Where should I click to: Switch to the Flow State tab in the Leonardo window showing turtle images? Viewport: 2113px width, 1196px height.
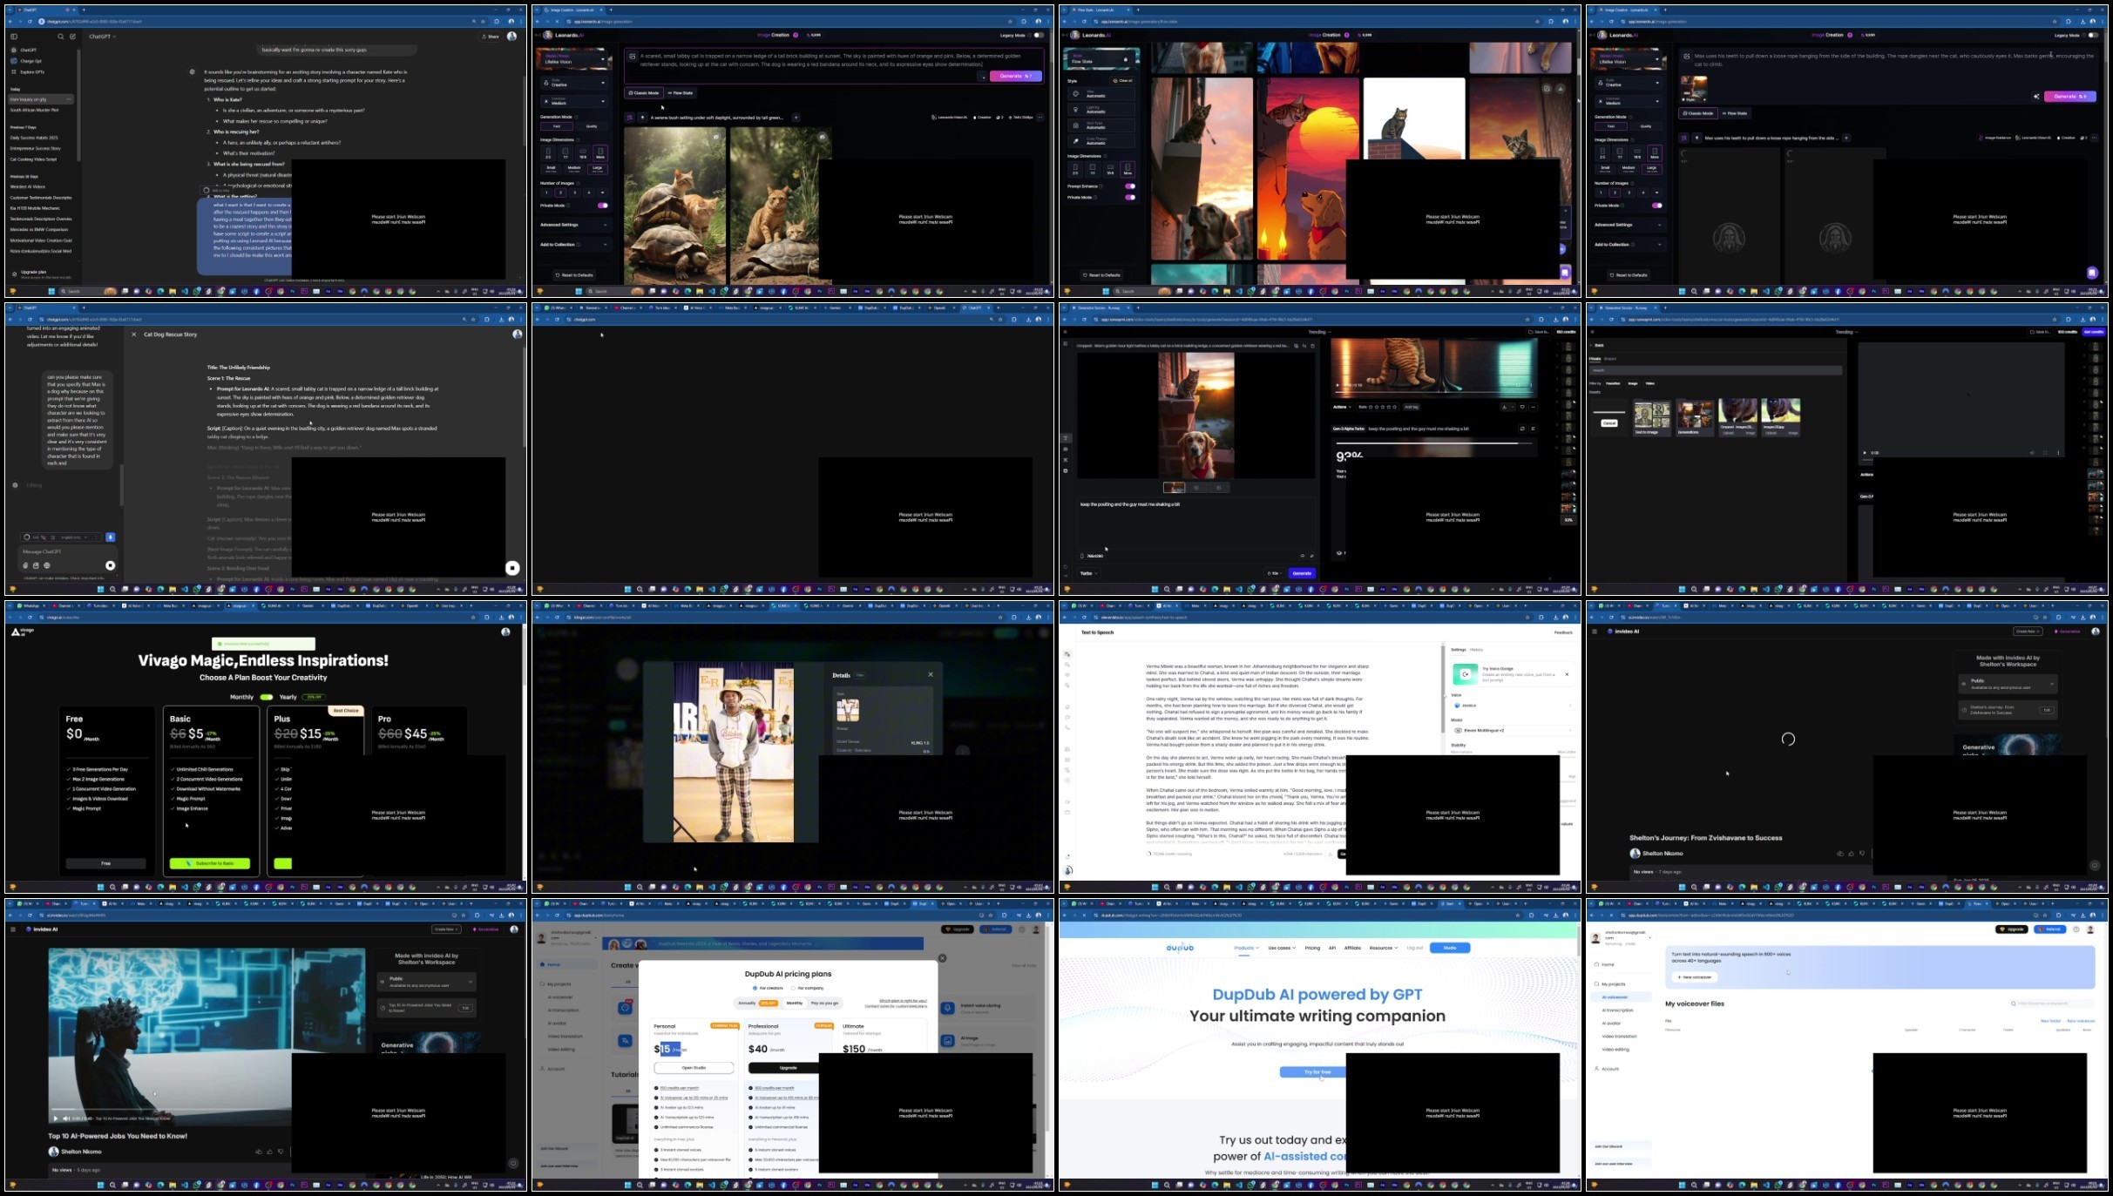(x=681, y=92)
